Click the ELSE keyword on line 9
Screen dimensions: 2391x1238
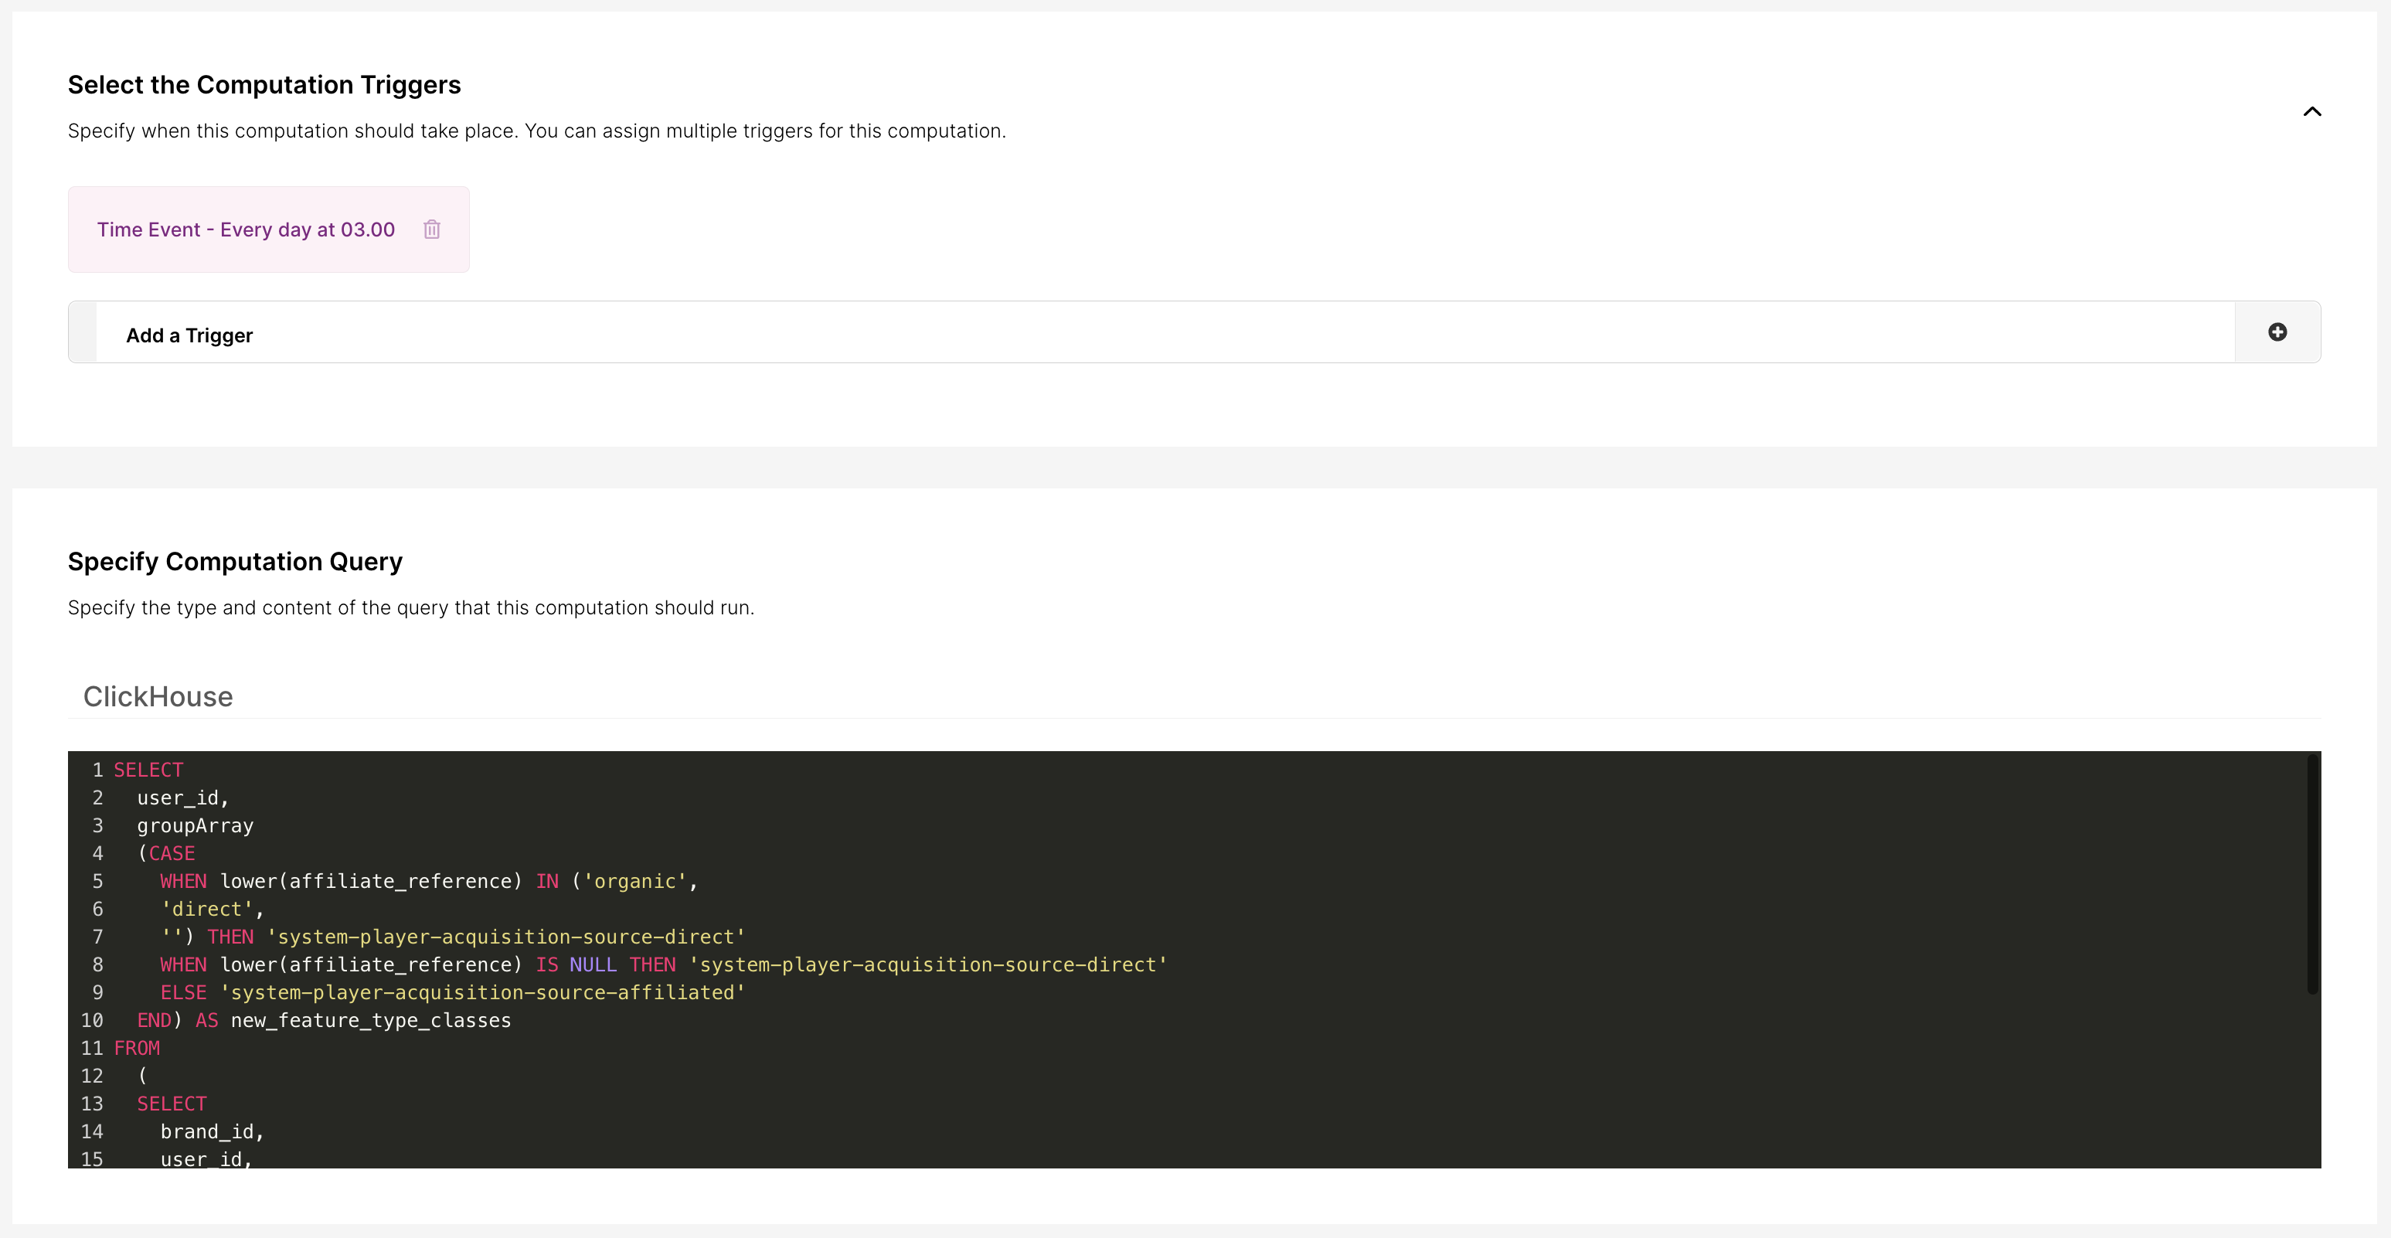coord(184,993)
